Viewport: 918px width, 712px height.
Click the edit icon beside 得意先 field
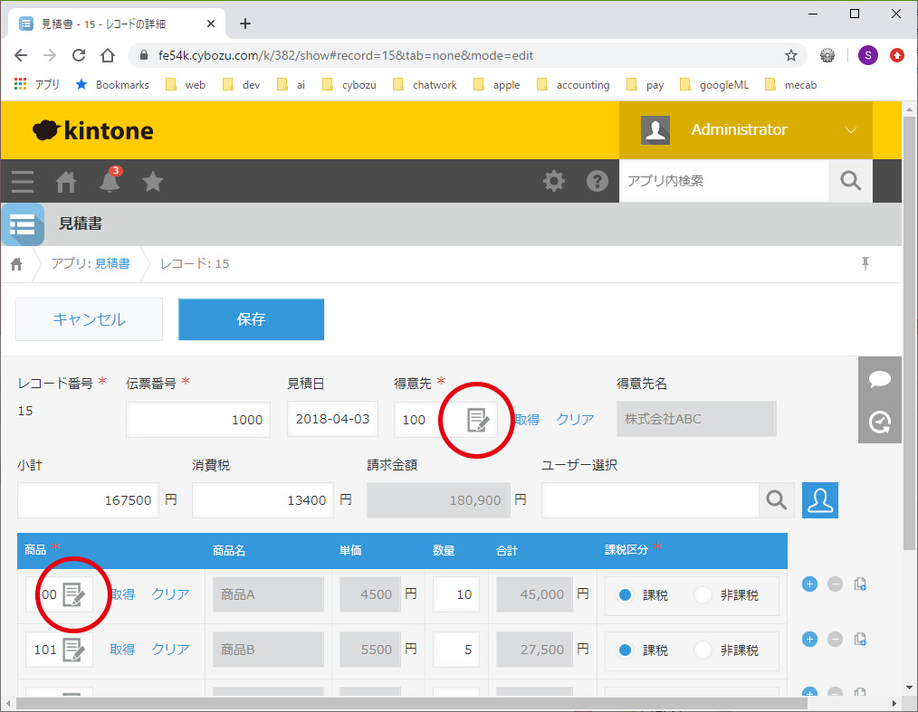click(477, 420)
